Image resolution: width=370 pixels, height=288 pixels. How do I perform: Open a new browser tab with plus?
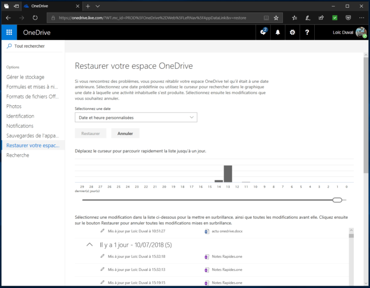88,6
